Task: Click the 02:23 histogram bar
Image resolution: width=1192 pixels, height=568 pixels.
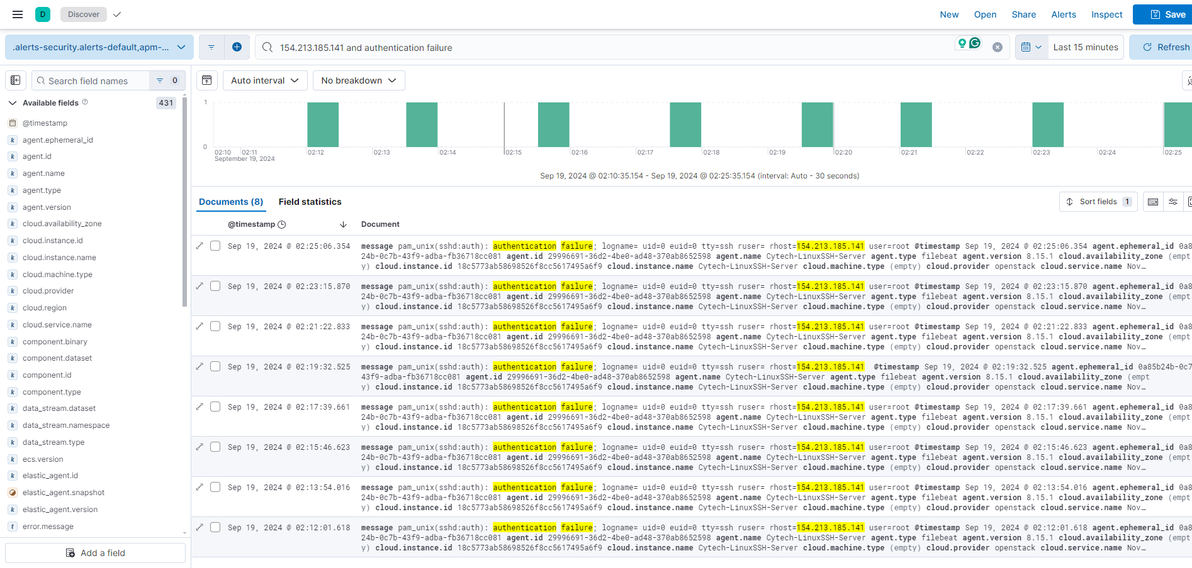Action: pos(1048,124)
